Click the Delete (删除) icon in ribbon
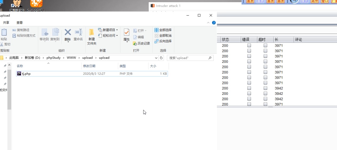This screenshot has width=337, height=150. (68, 33)
